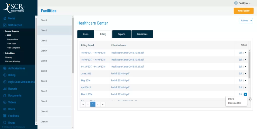
Task: Open the Actions dropdown
Action: pyautogui.click(x=246, y=20)
